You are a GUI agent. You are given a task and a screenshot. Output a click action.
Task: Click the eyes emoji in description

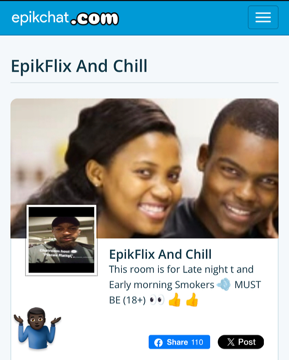tap(157, 300)
